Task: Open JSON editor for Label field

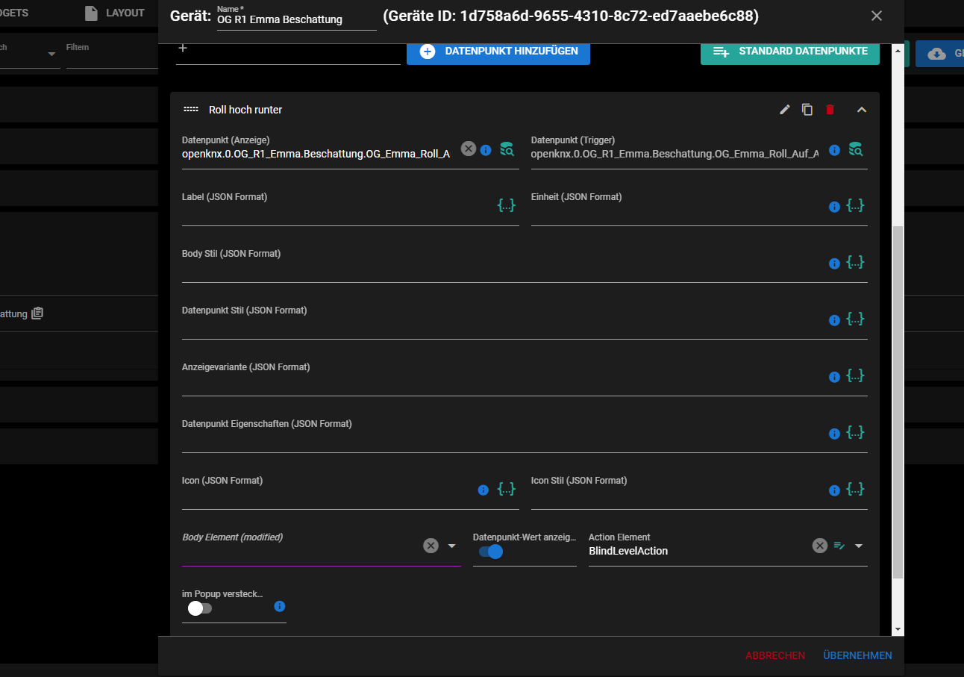Action: pyautogui.click(x=507, y=205)
